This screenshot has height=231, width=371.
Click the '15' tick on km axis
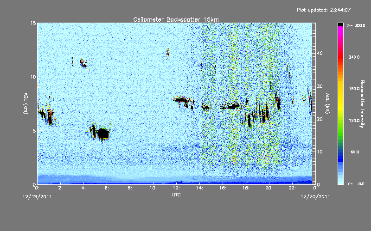(x=33, y=23)
